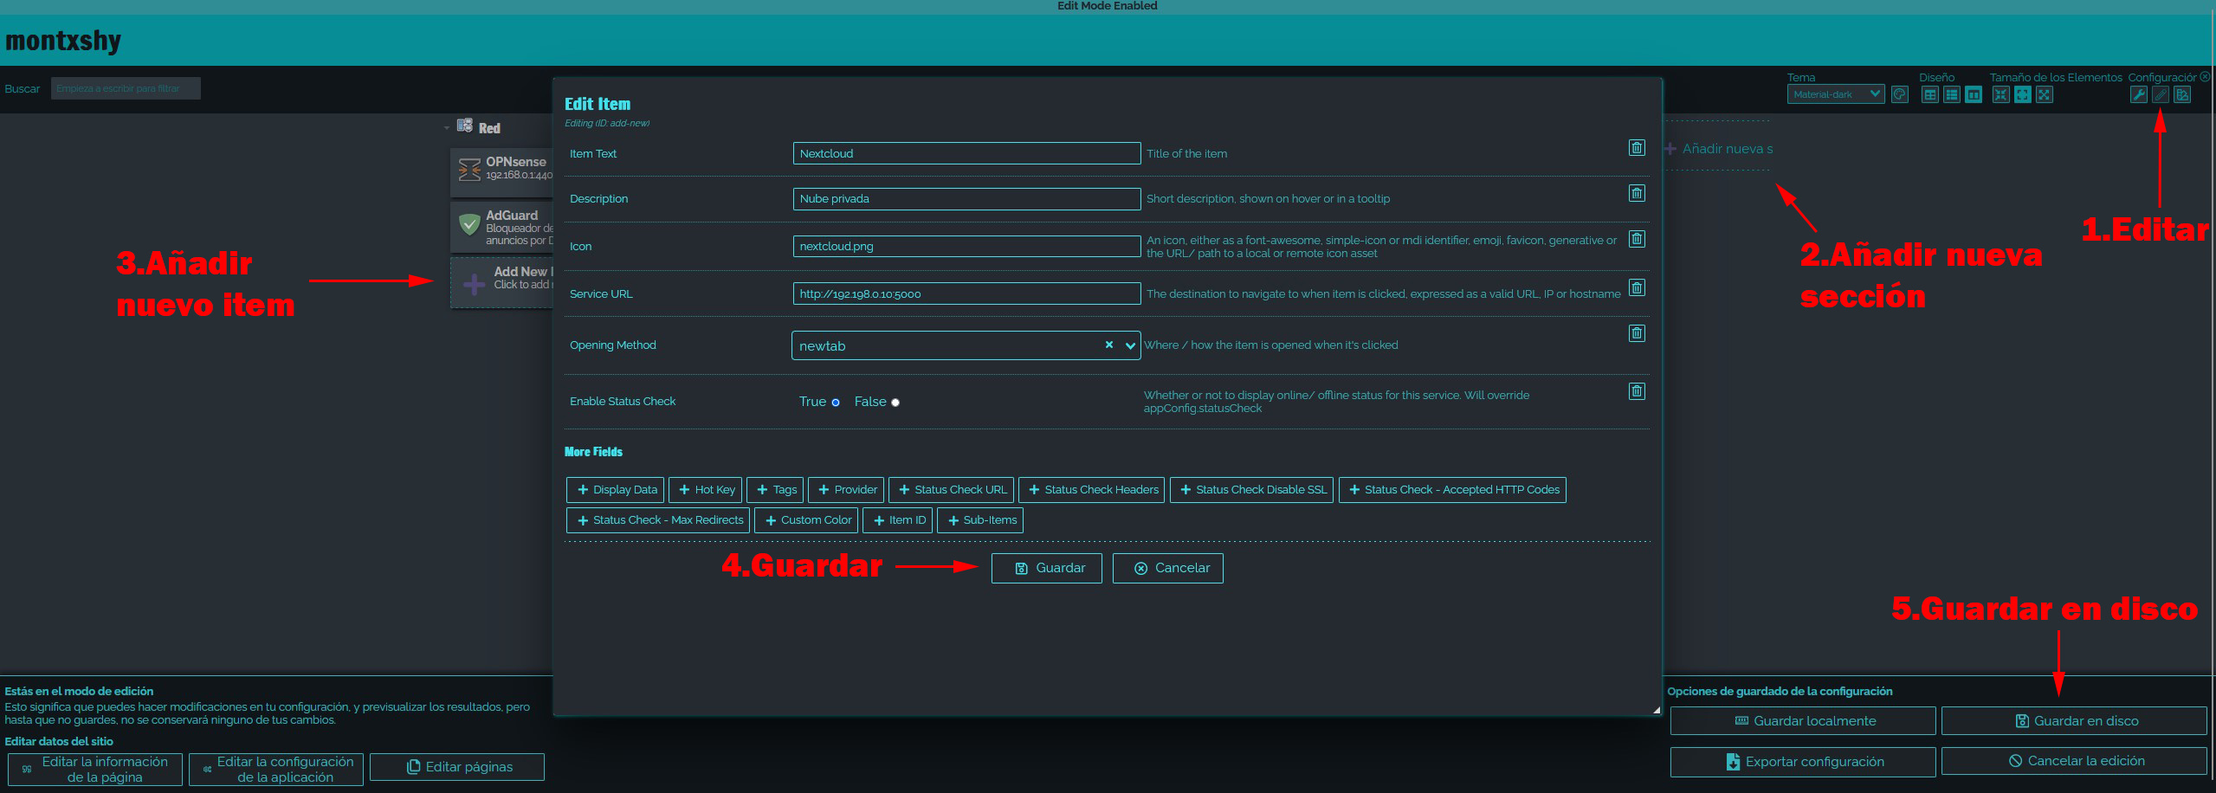
Task: Switch to the grid auto layout icon
Action: point(1930,95)
